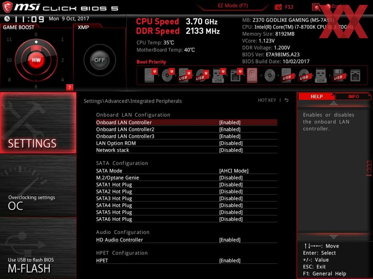Turn the GAME BOOST HW knob
373x279 pixels.
[36, 60]
